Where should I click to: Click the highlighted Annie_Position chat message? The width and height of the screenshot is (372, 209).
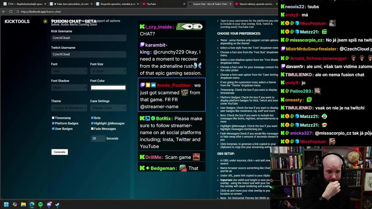(172, 95)
